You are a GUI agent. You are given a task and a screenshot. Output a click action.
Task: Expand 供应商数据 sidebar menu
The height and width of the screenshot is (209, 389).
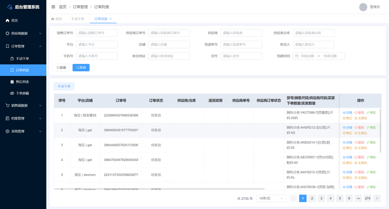pyautogui.click(x=23, y=33)
